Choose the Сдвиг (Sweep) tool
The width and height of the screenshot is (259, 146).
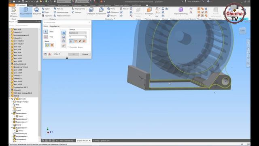[x=46, y=9]
